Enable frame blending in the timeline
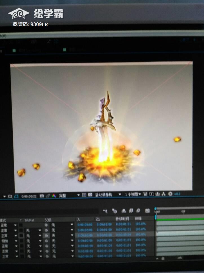Screen dimensions: 204x273 131,211
